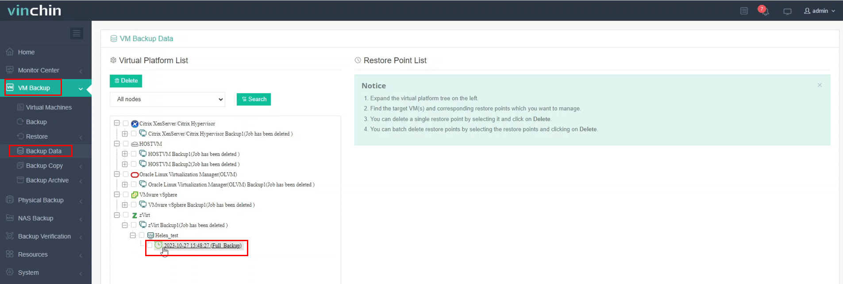Screen dimensions: 843x284
Task: Collapse the Helen_test VM node
Action: click(133, 235)
